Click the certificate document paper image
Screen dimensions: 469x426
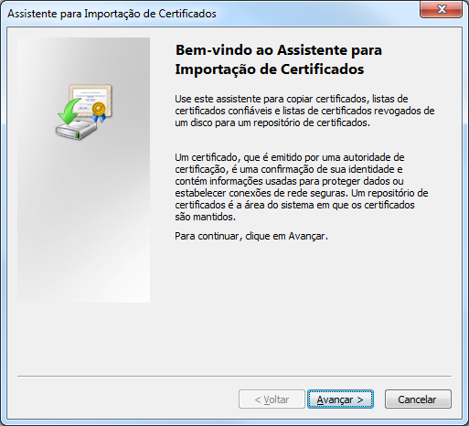pos(91,100)
